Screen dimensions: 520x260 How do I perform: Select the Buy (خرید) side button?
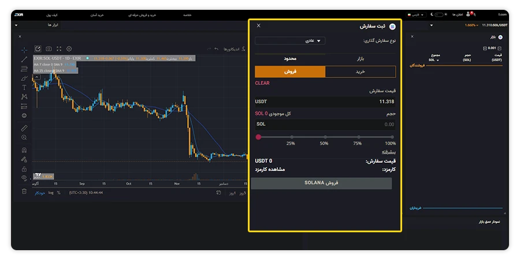pos(361,72)
